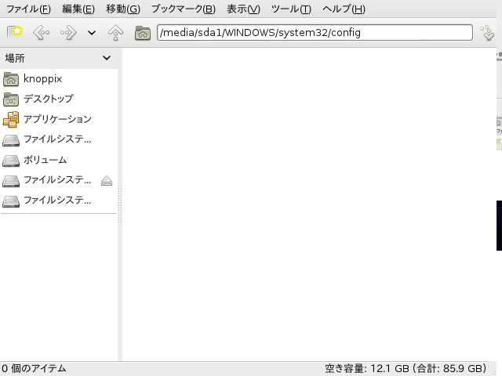This screenshot has width=502, height=376.
Task: Select knoppix in places sidebar
Action: 43,79
